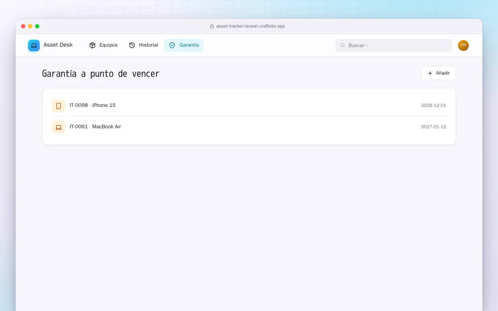Click the asset-tracker-laravel.craftkite.app URL

click(x=251, y=26)
